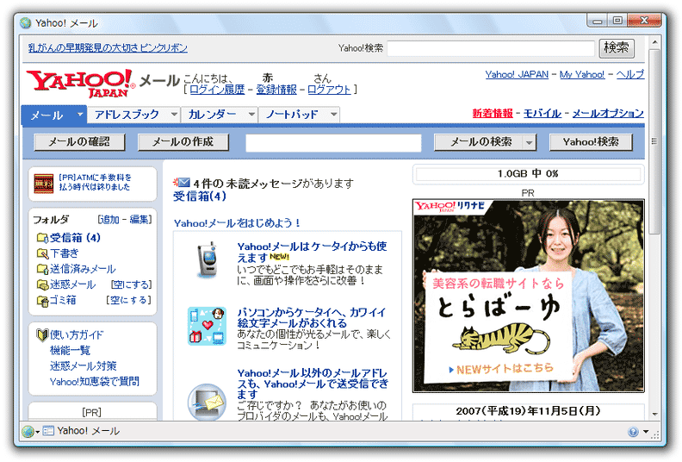Open the アドレスブック tab dropdown arrow

174,115
